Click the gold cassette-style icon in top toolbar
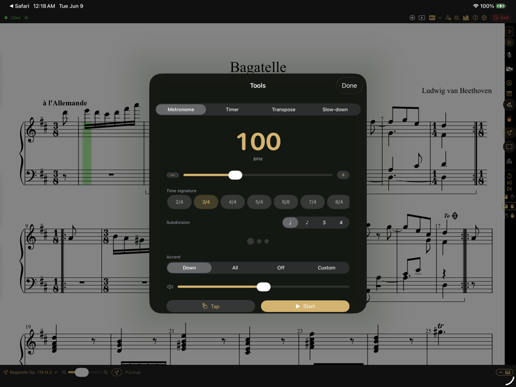The width and height of the screenshot is (516, 387). [432, 18]
